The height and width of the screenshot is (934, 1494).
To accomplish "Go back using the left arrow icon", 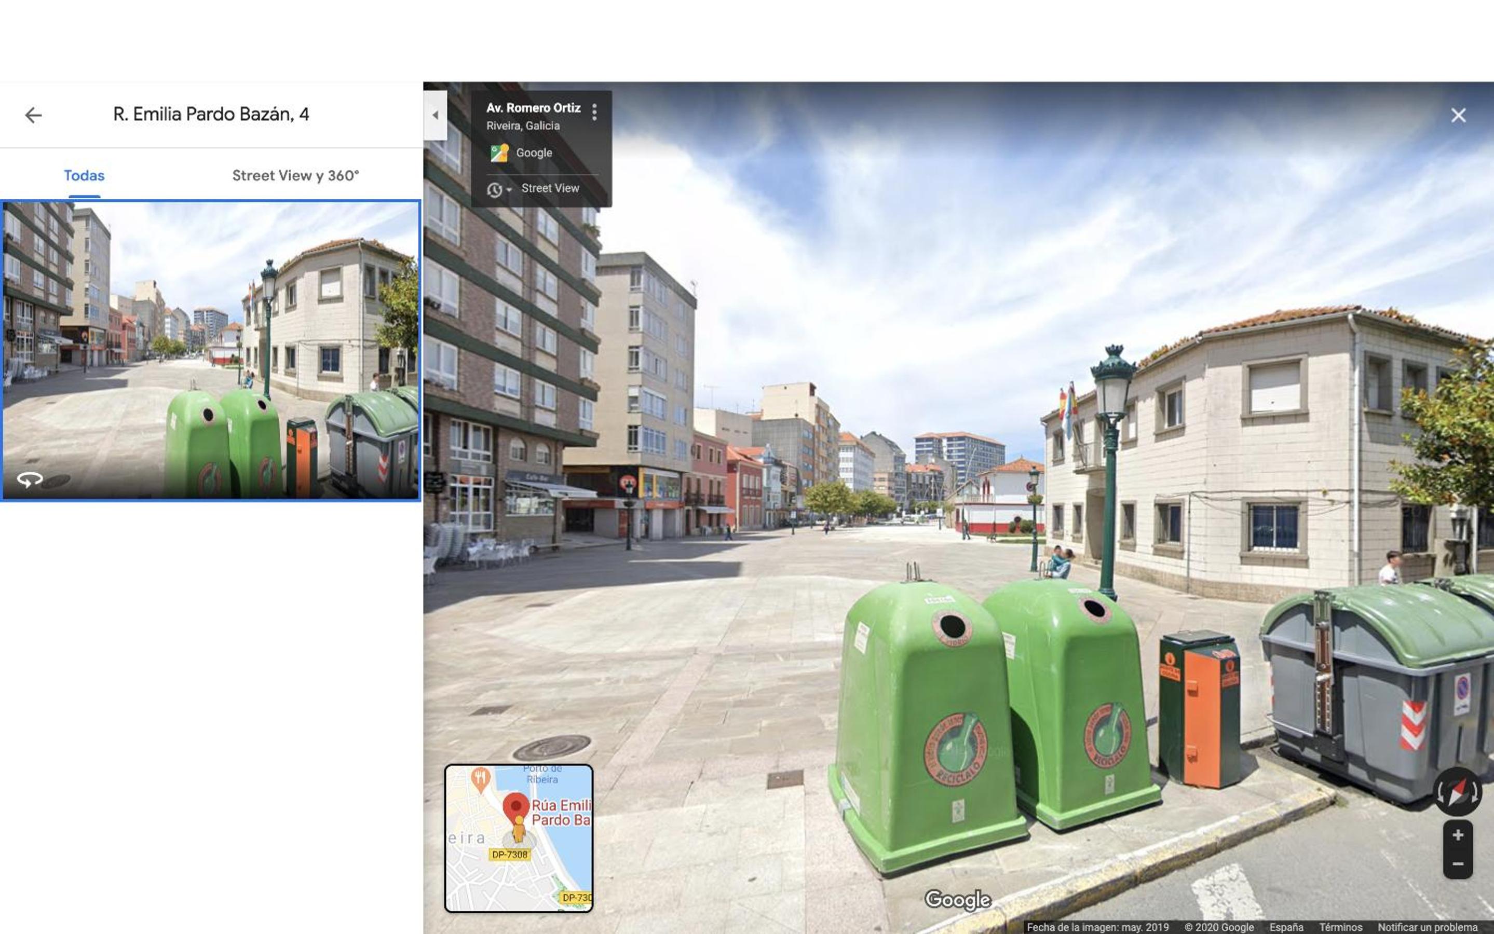I will pos(33,115).
